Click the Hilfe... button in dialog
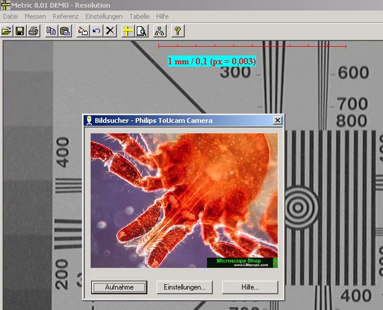Screen dimensions: 383x310 point(250,287)
